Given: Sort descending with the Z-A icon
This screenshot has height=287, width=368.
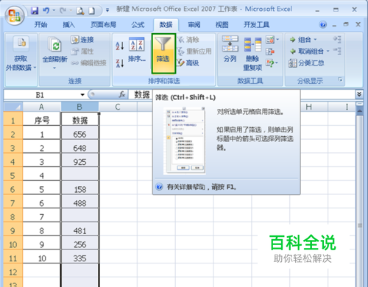Looking at the screenshot, I should tap(120, 63).
